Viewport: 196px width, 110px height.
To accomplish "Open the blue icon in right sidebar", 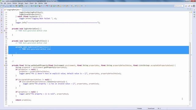I will pyautogui.click(x=194, y=12).
